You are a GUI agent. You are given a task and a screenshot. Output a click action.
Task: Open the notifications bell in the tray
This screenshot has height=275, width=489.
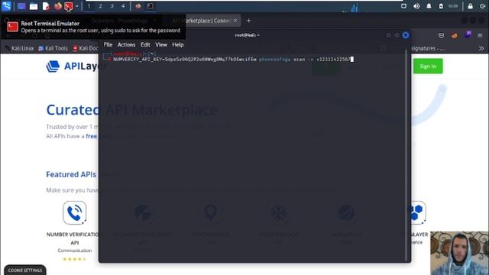(429, 6)
